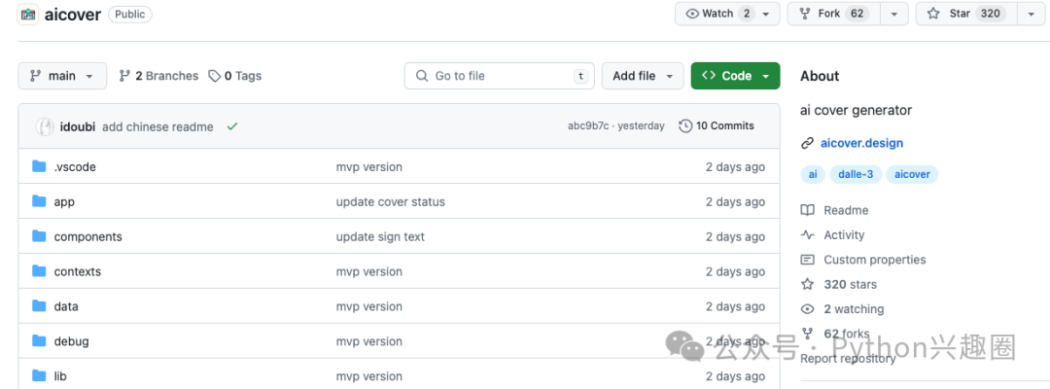
Task: Open the Fork options dropdown arrow
Action: click(x=894, y=14)
